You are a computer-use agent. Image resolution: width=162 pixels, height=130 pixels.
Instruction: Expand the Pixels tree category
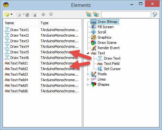[x=88, y=74]
